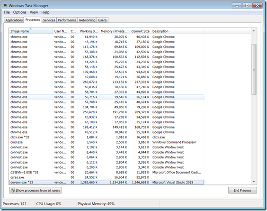Click scrollbar up arrow in process list
Viewport: 267px width, 211px height.
coord(254,31)
